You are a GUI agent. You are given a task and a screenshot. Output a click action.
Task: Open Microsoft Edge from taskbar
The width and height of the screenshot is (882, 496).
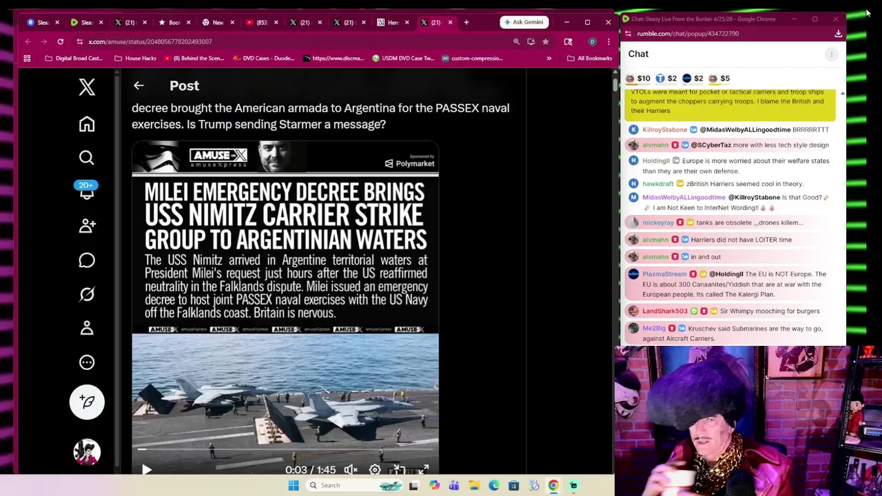494,486
